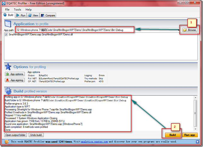This screenshot has height=147, width=203.
Task: Open the analytics.eqatec.com link
Action: (x=94, y=142)
